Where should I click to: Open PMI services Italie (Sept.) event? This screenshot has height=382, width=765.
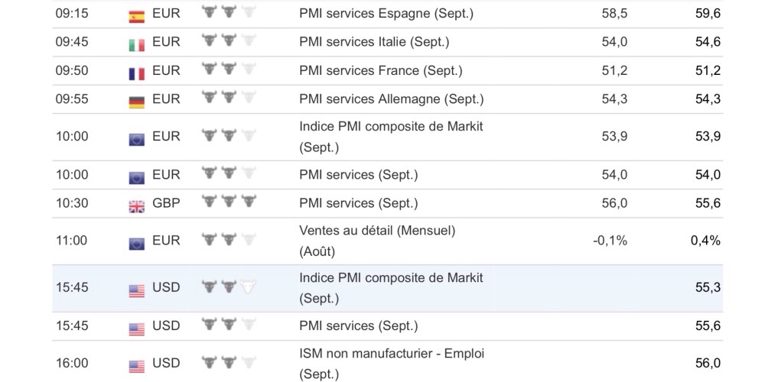click(374, 42)
